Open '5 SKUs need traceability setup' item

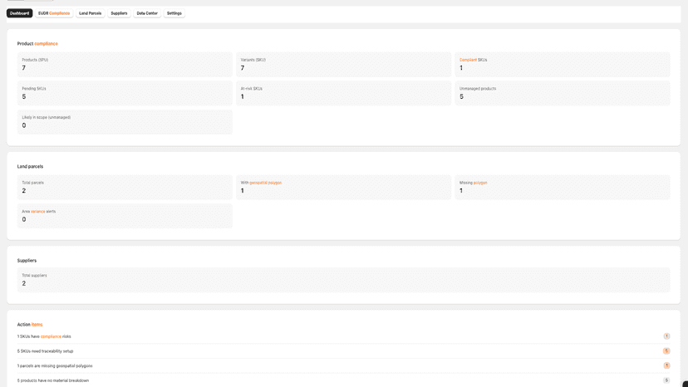pyautogui.click(x=343, y=351)
